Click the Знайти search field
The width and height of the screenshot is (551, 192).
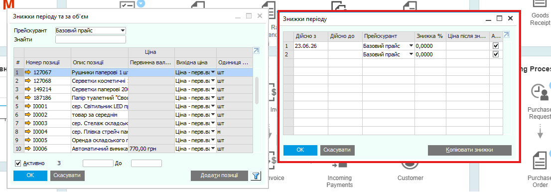91,39
